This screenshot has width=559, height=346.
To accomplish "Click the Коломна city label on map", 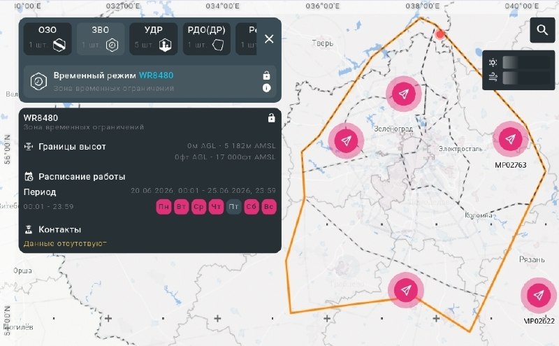I will 479,215.
